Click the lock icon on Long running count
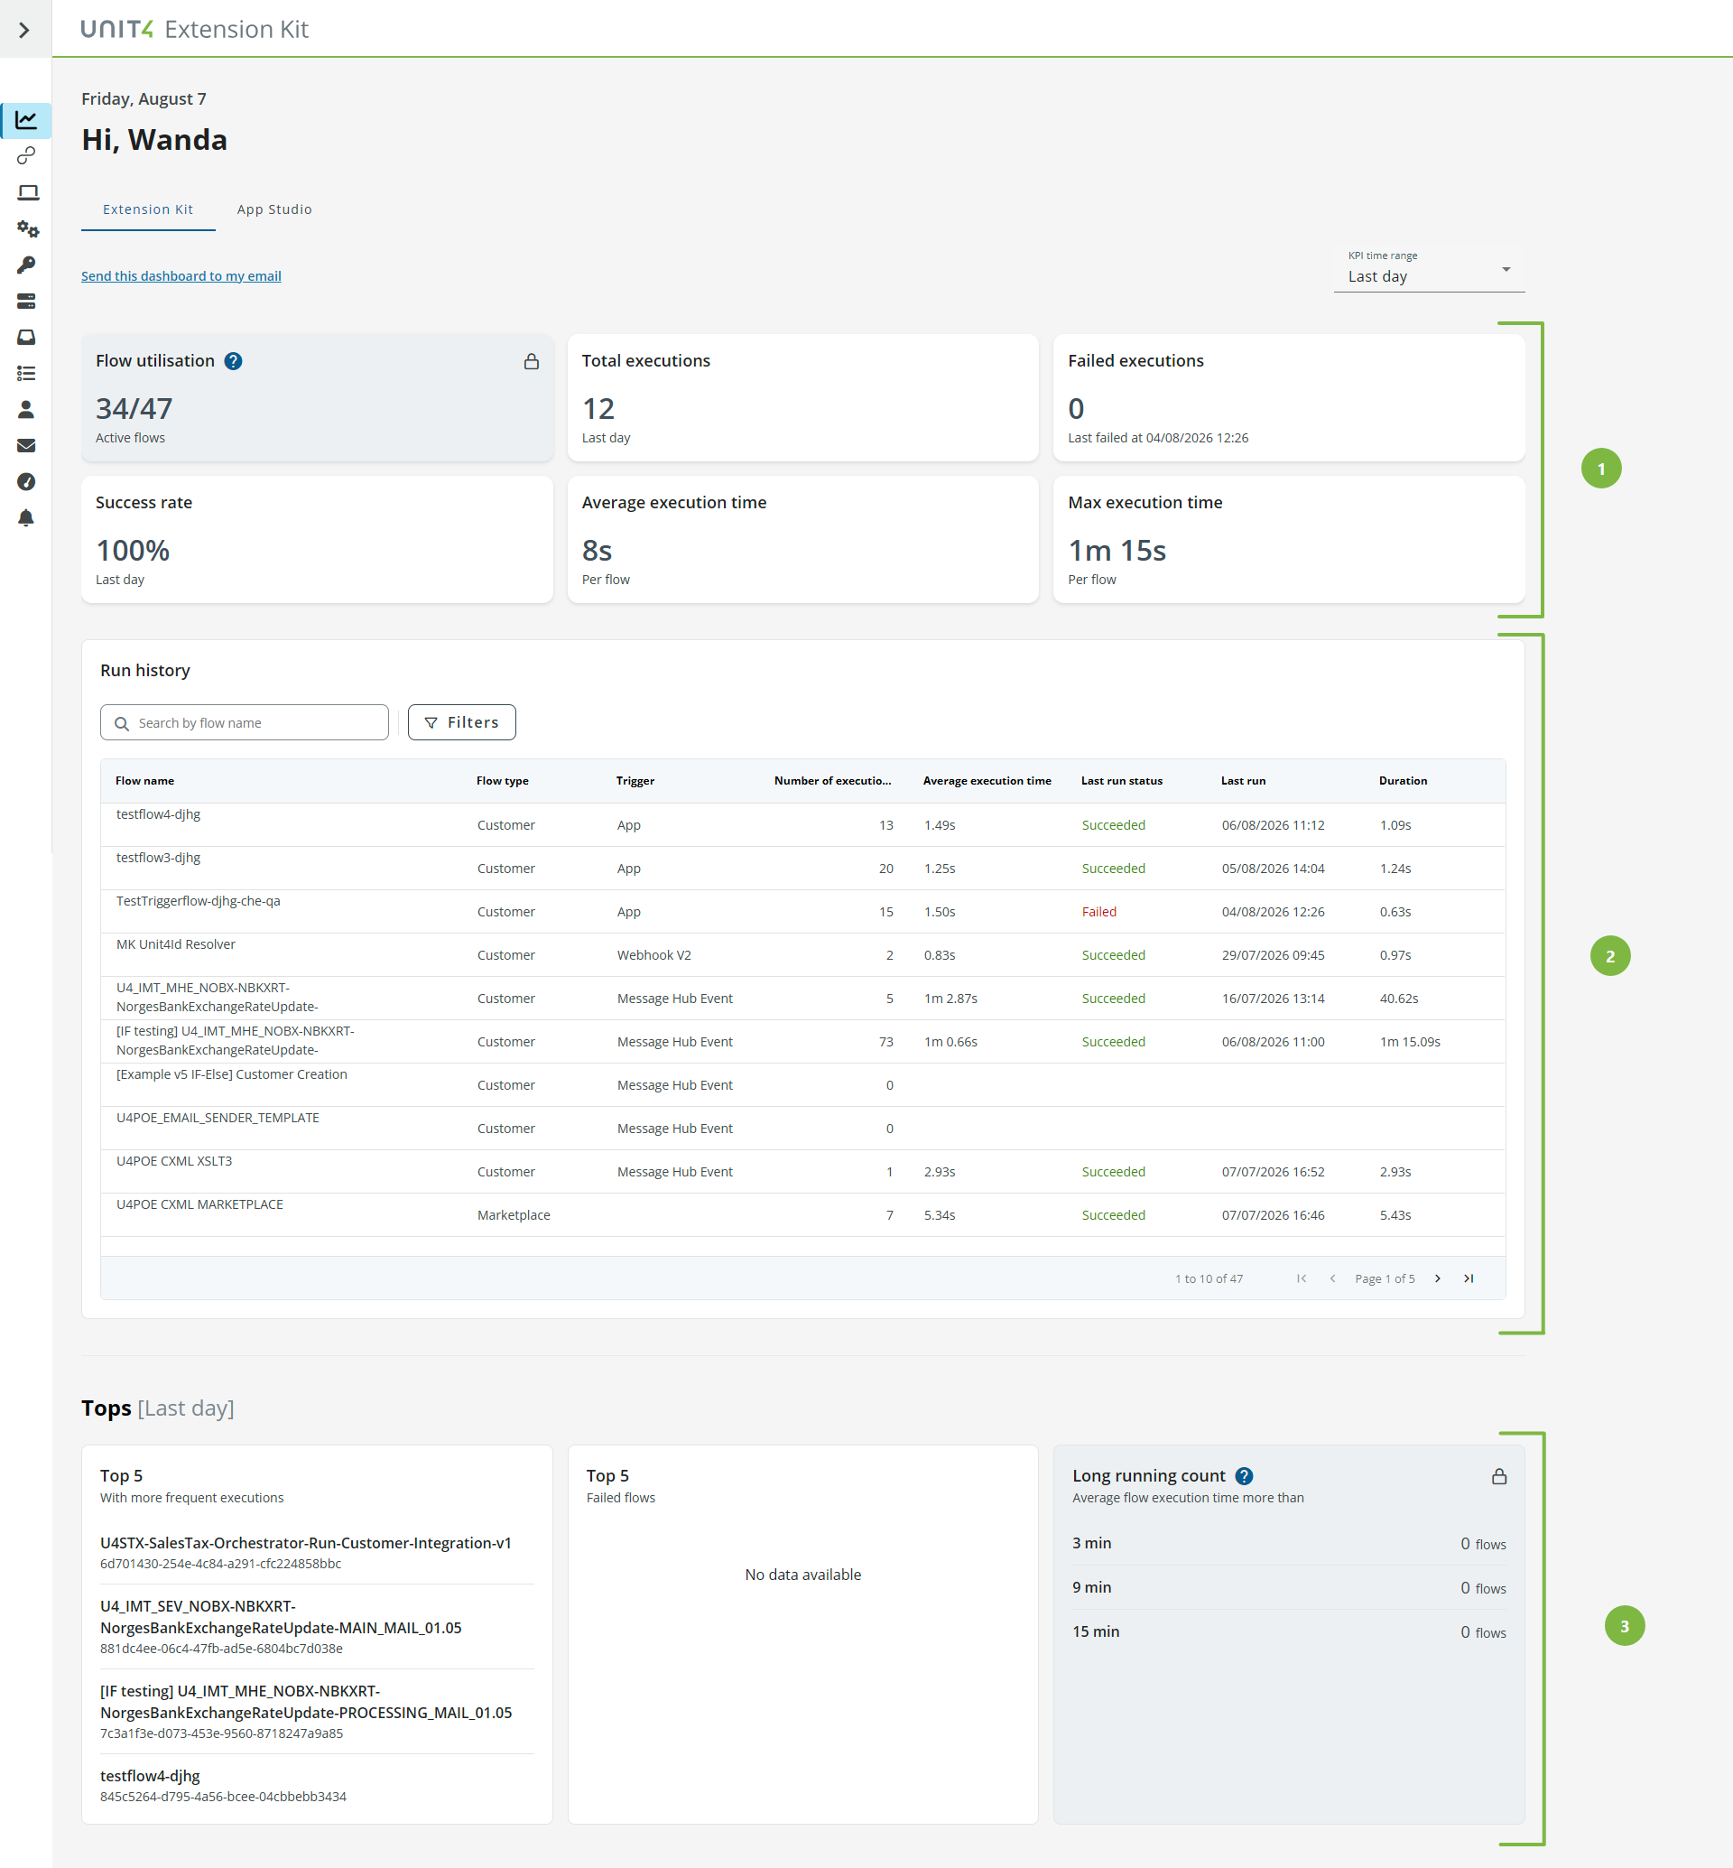 tap(1498, 1477)
